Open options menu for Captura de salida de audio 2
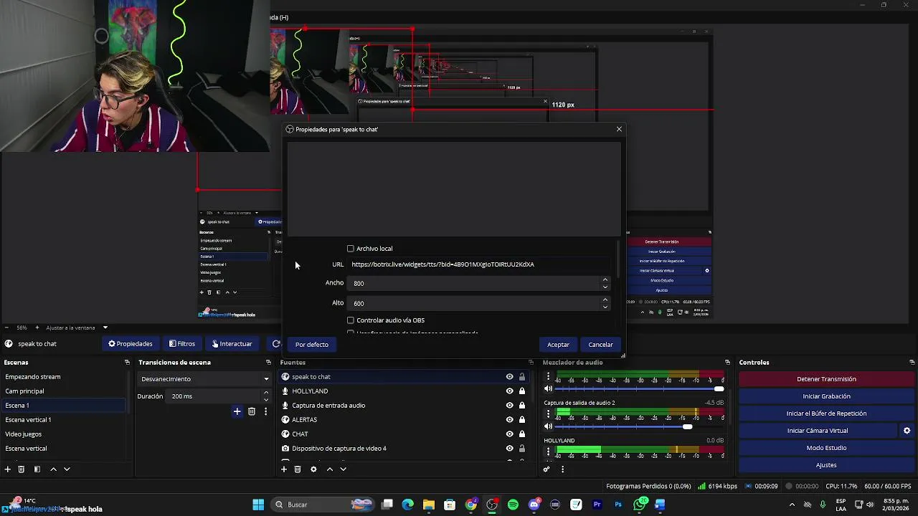The height and width of the screenshot is (516, 918). (549, 414)
